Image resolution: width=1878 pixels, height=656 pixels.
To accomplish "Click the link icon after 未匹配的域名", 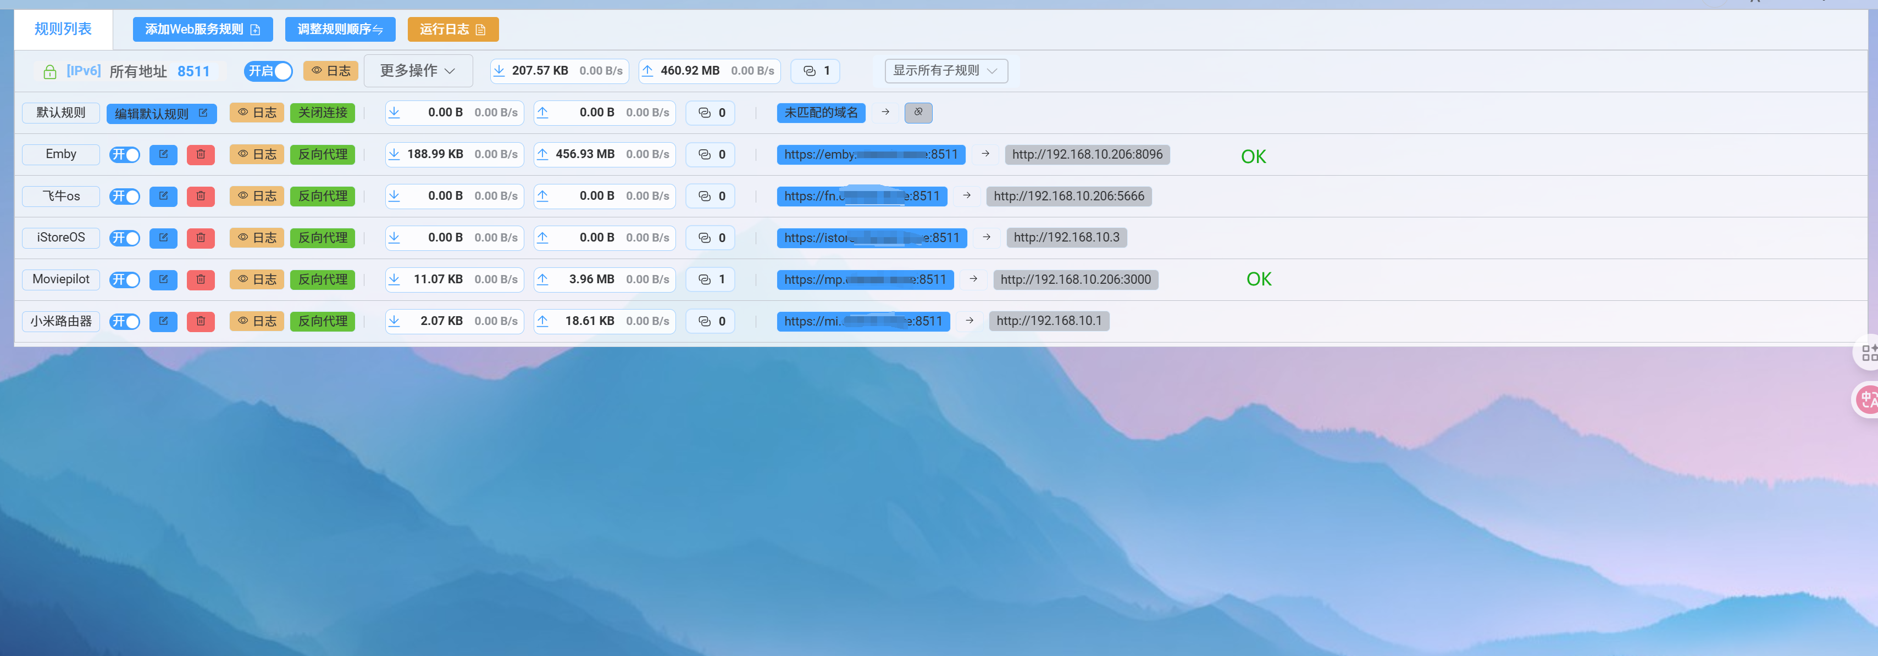I will pyautogui.click(x=917, y=113).
